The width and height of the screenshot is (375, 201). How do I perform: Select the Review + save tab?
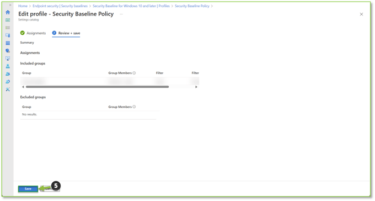point(66,33)
